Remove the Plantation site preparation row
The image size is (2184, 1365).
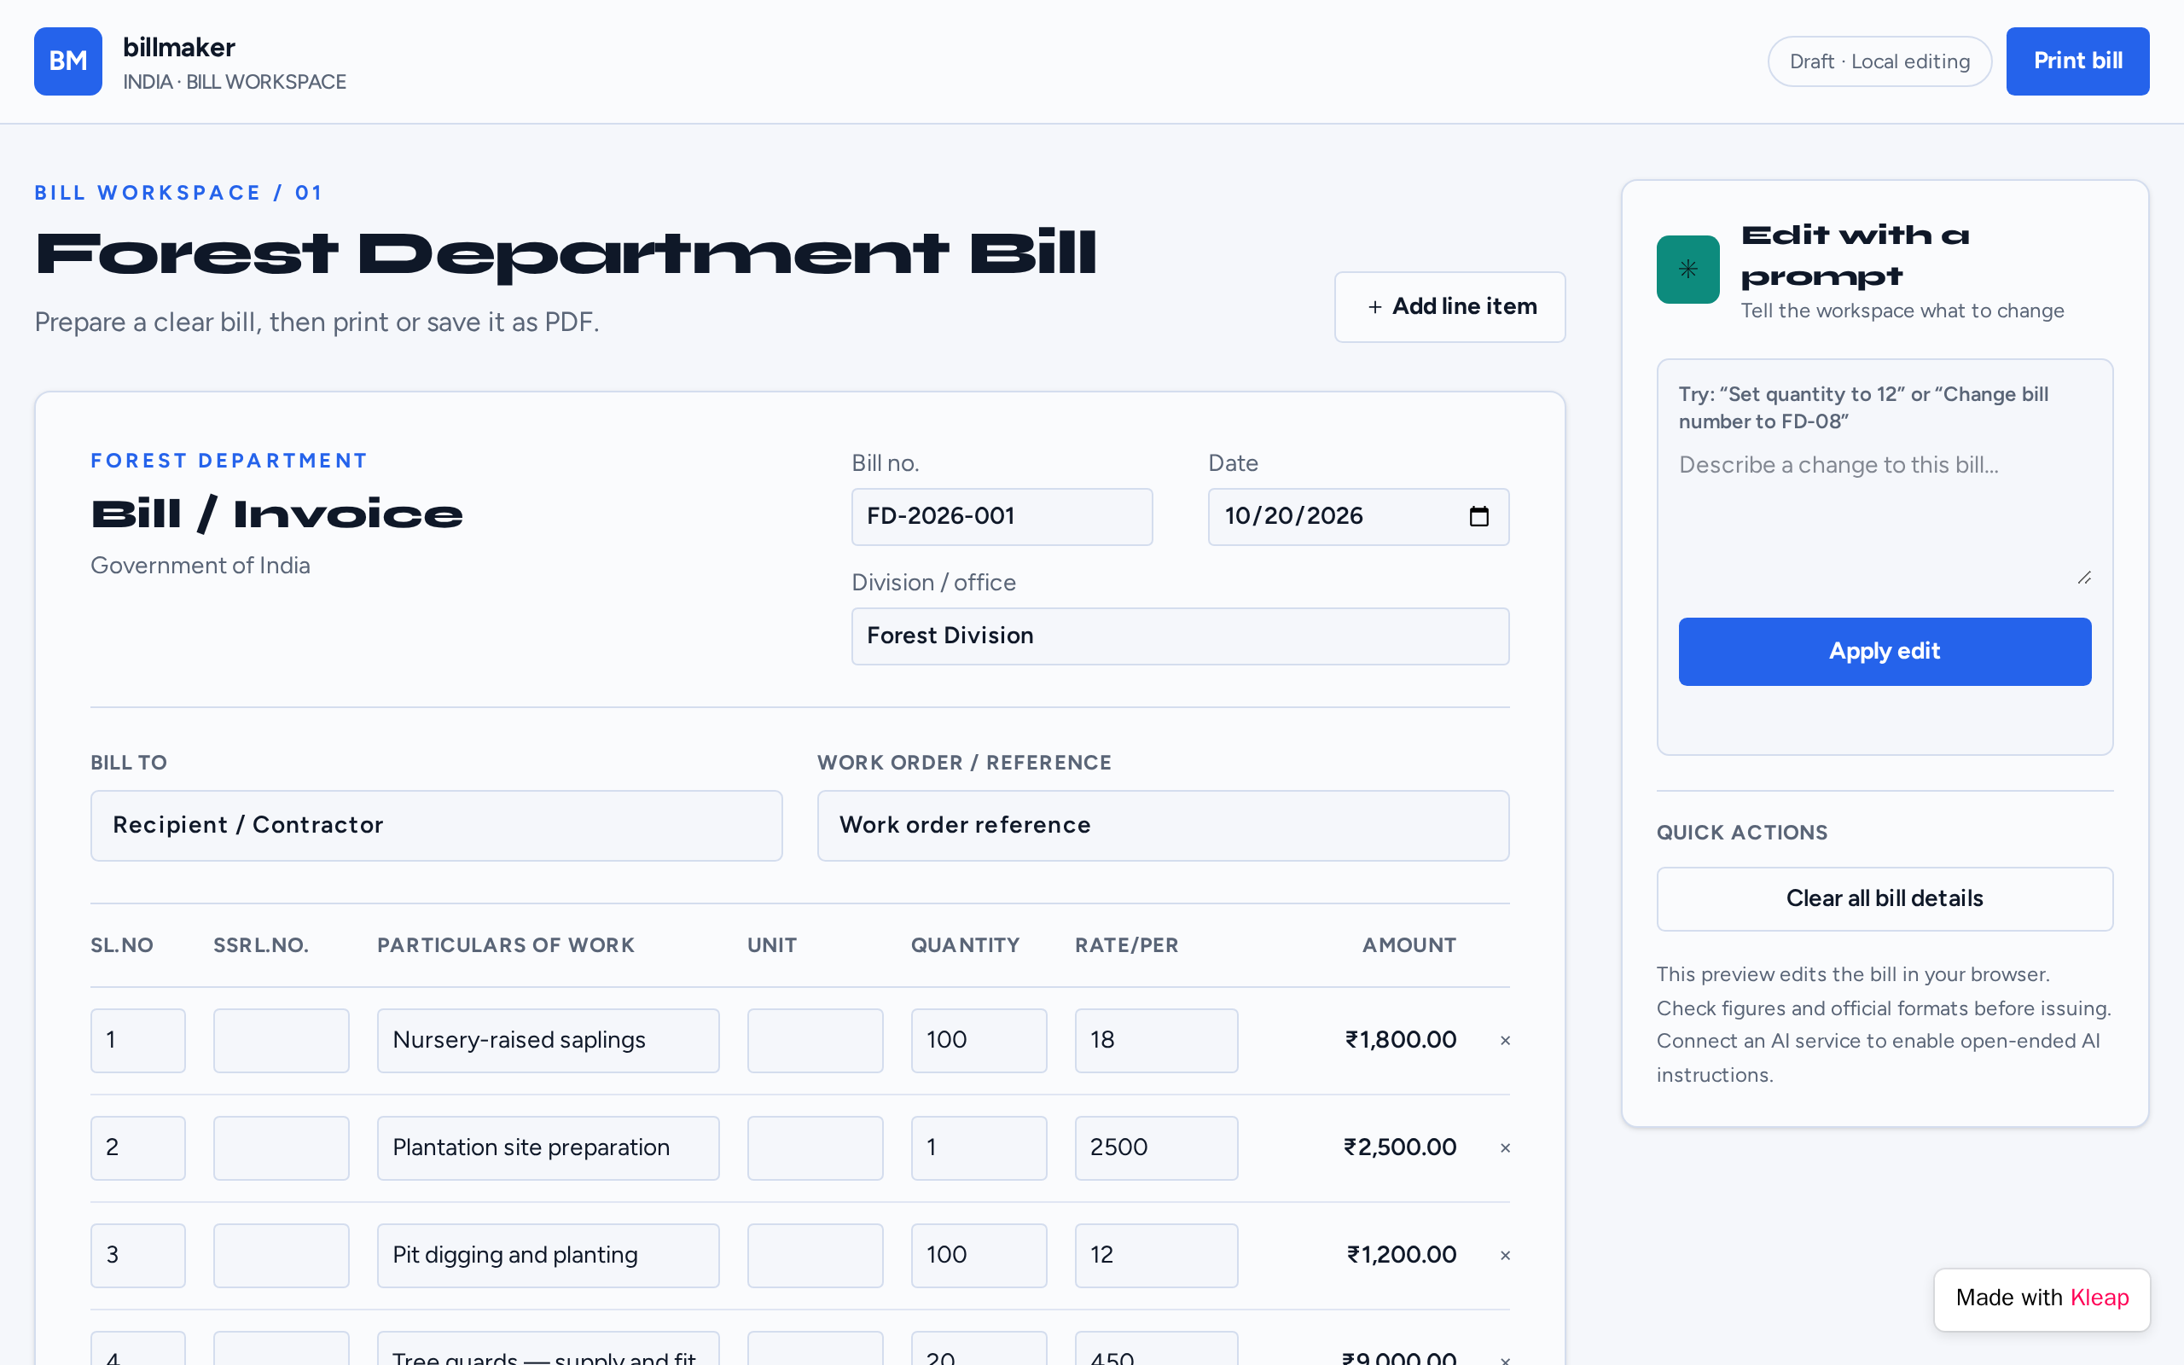[1504, 1148]
